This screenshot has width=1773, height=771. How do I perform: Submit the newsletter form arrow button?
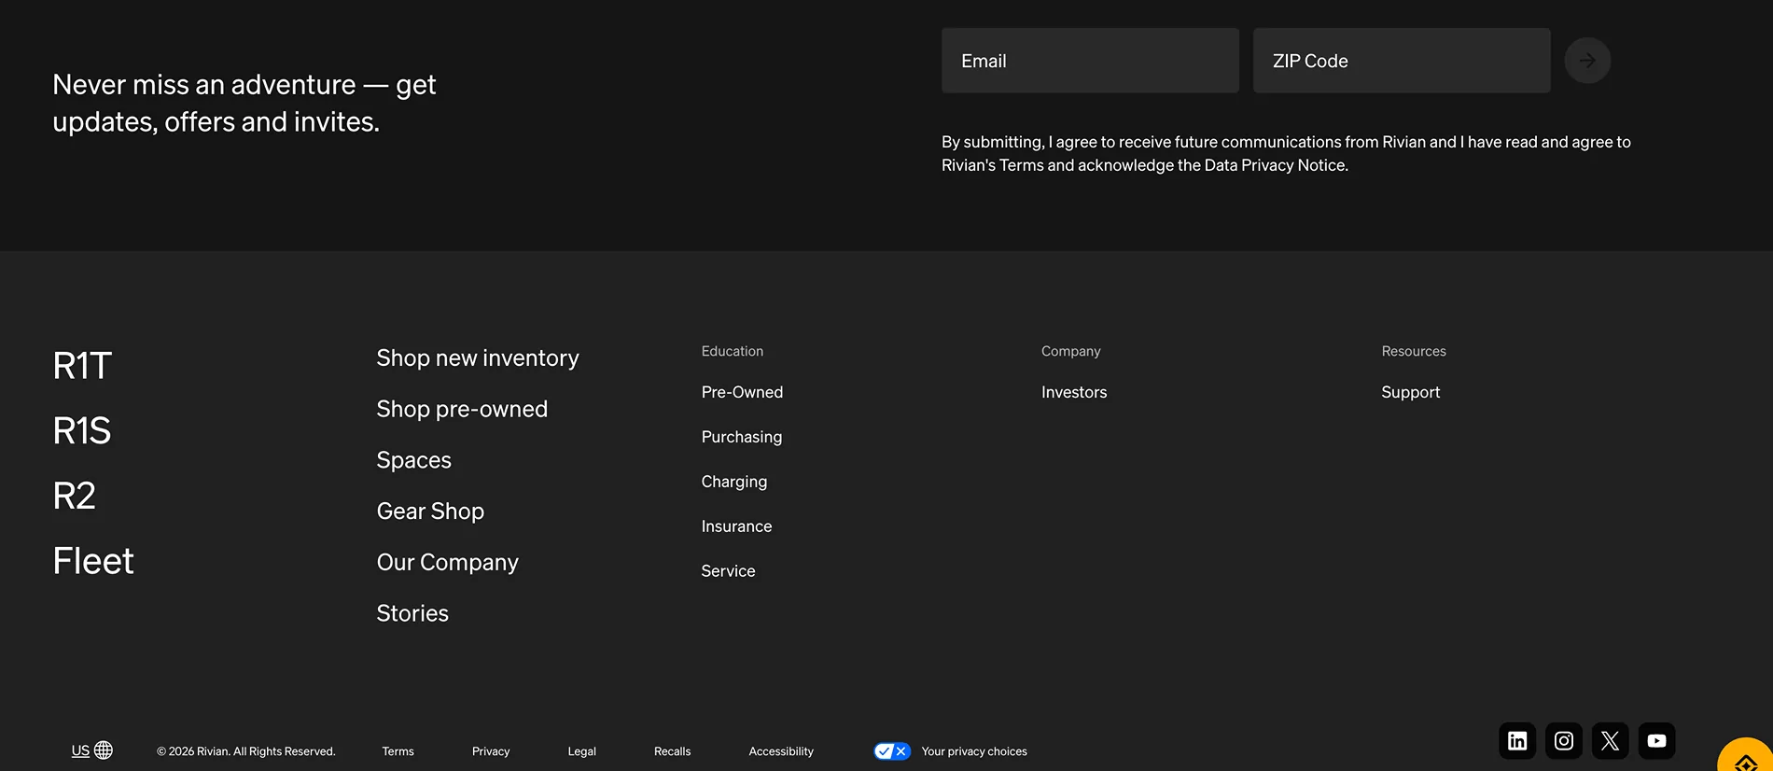click(1587, 61)
